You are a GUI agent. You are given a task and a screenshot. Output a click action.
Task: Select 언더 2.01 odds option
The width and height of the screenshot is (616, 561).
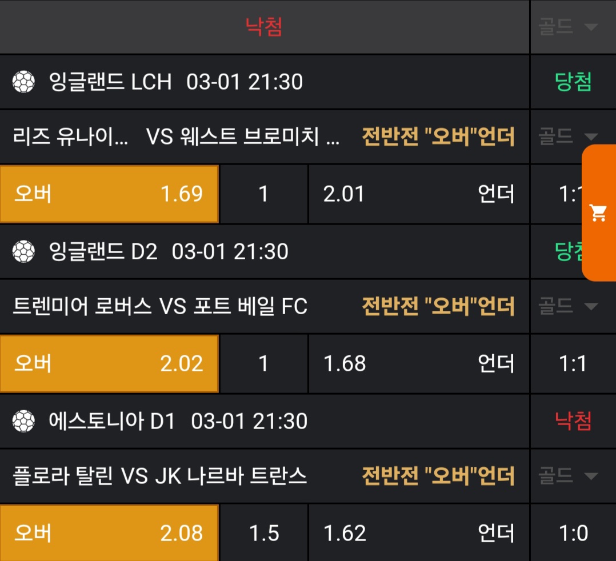419,194
